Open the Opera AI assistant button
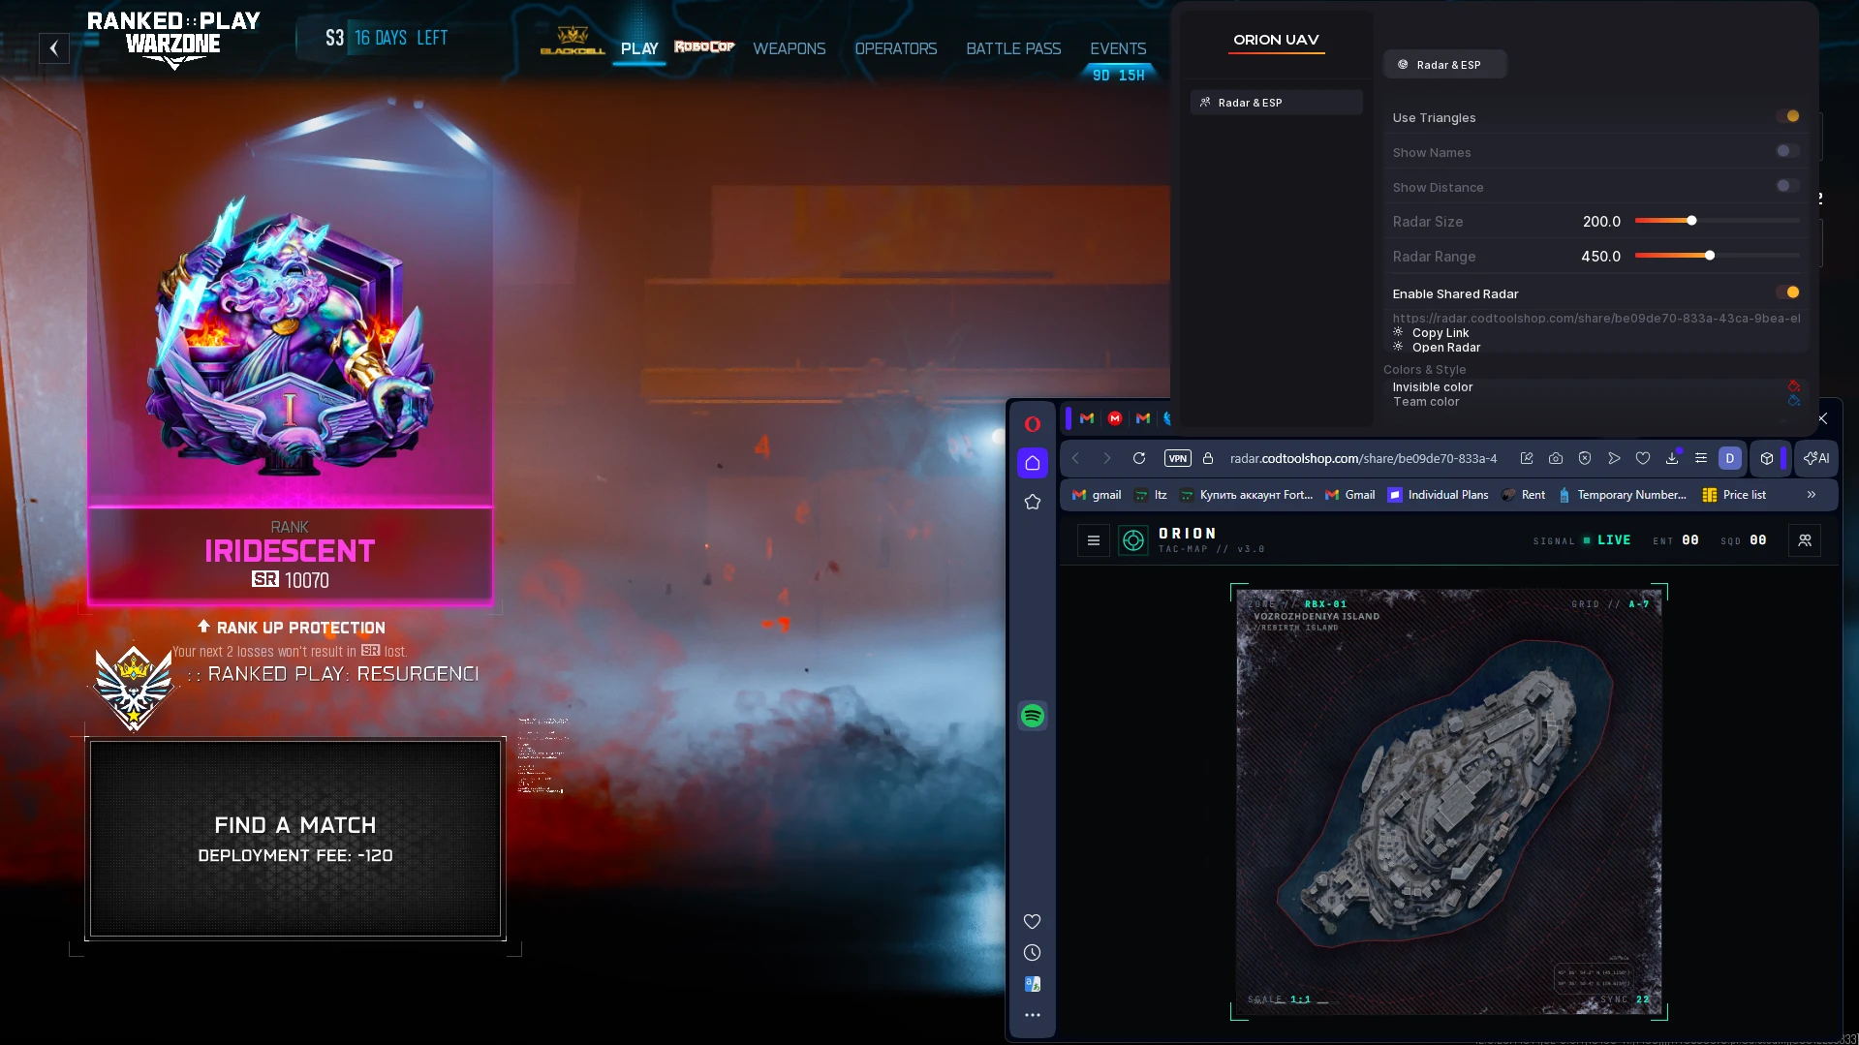Viewport: 1859px width, 1045px height. point(1817,458)
